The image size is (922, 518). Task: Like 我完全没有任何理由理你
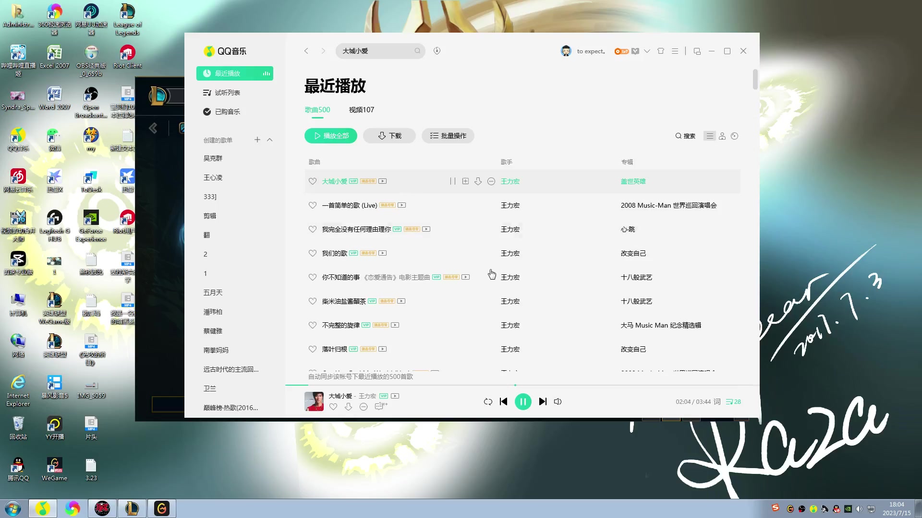(313, 229)
